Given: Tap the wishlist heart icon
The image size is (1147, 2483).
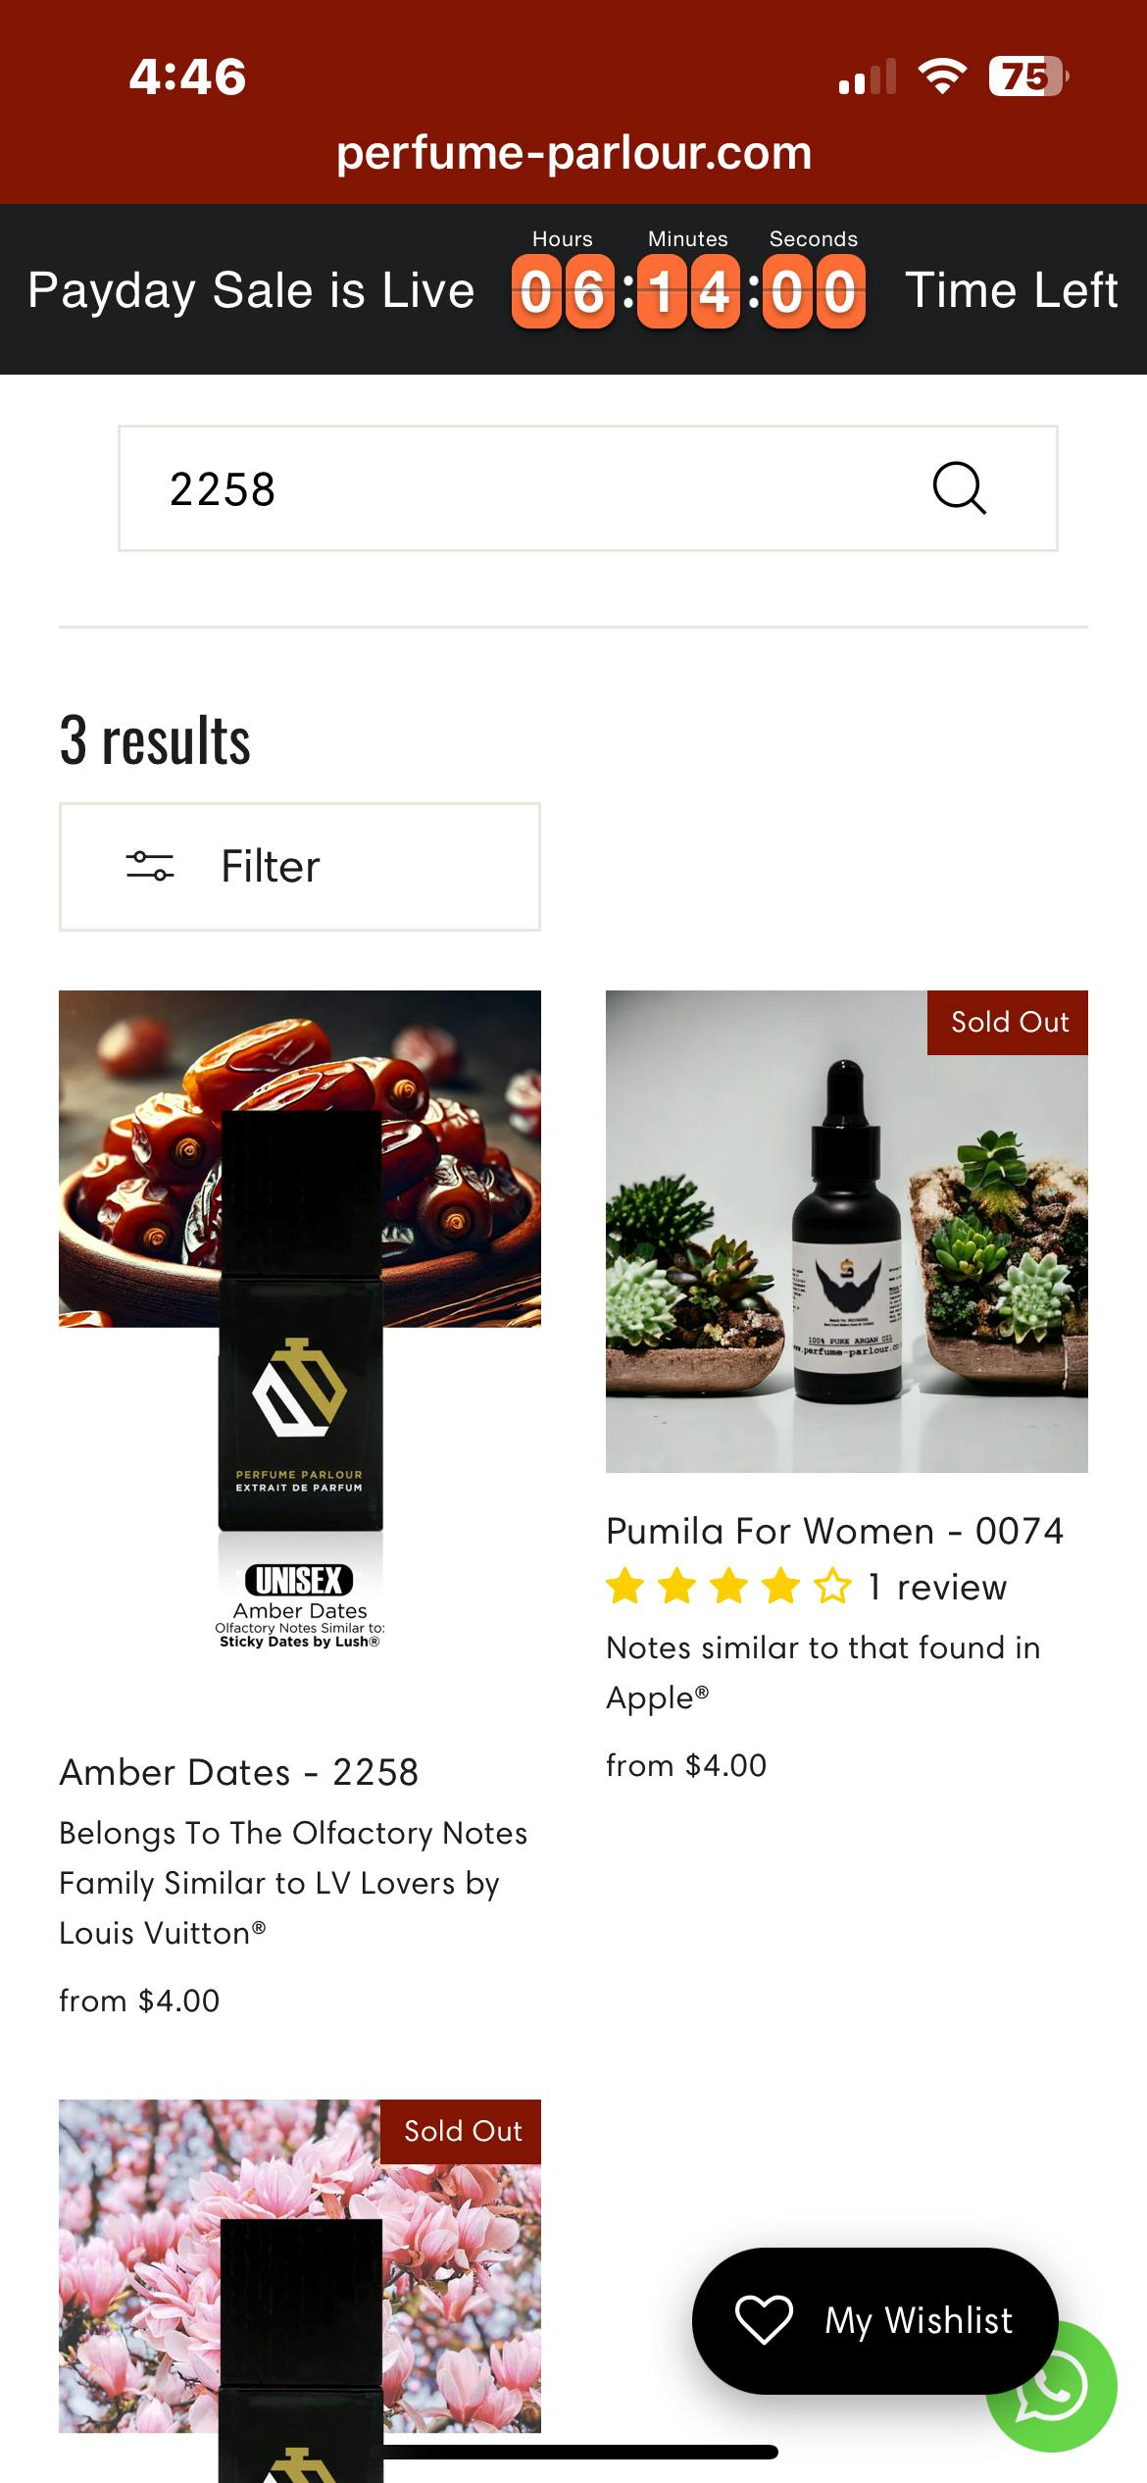Looking at the screenshot, I should pos(764,2320).
